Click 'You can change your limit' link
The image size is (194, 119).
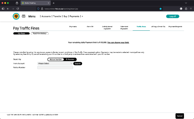(x=118, y=42)
